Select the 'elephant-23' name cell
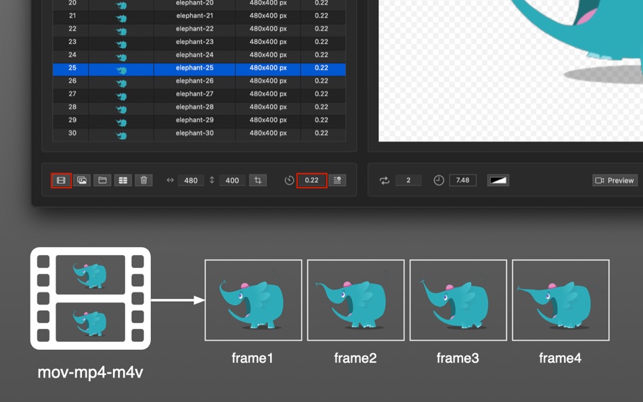Image resolution: width=643 pixels, height=402 pixels. click(195, 42)
